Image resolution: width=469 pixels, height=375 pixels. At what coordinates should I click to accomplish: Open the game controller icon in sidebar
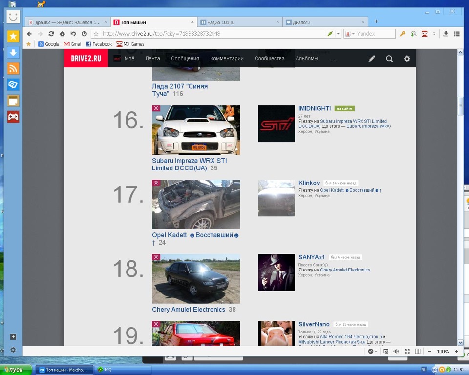click(x=13, y=117)
